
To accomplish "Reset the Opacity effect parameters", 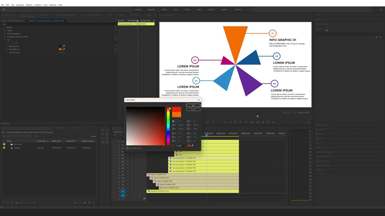I will [x=115, y=30].
